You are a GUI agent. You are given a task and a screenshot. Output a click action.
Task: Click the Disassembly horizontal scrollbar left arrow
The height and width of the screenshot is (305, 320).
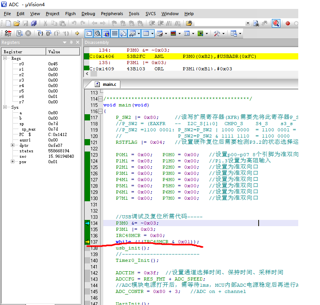coord(87,74)
